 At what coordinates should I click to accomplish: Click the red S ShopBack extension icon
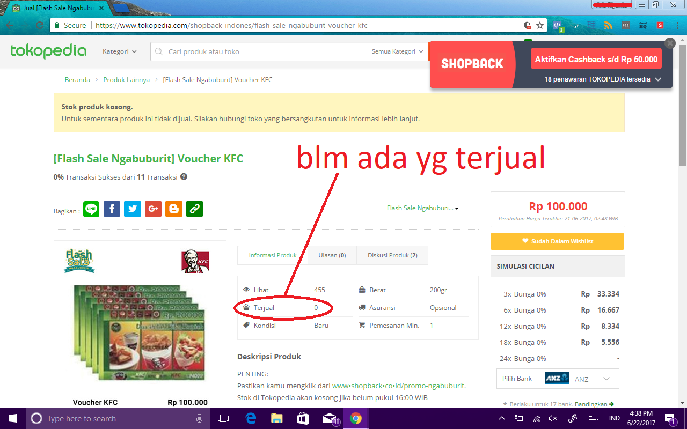pos(660,25)
